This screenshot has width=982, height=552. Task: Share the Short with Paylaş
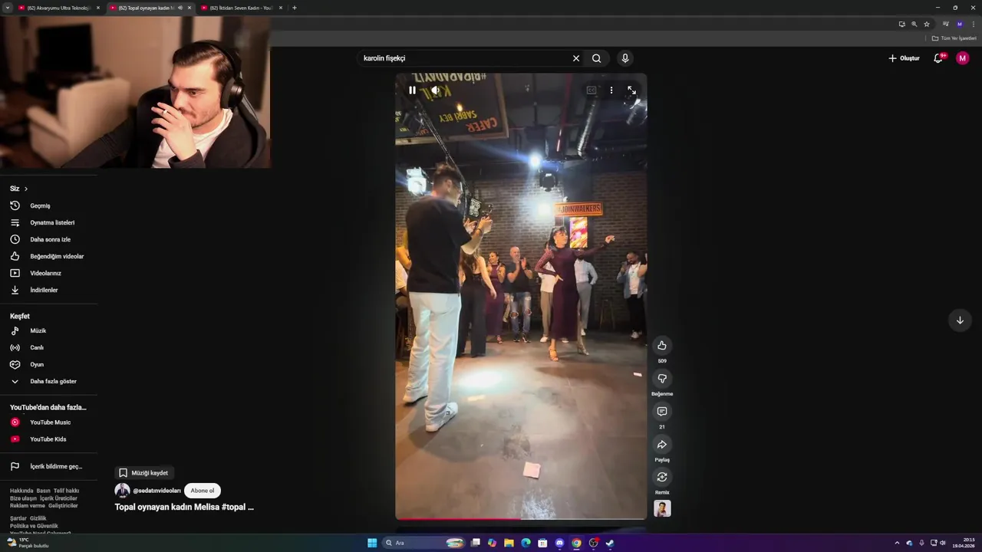point(662,444)
